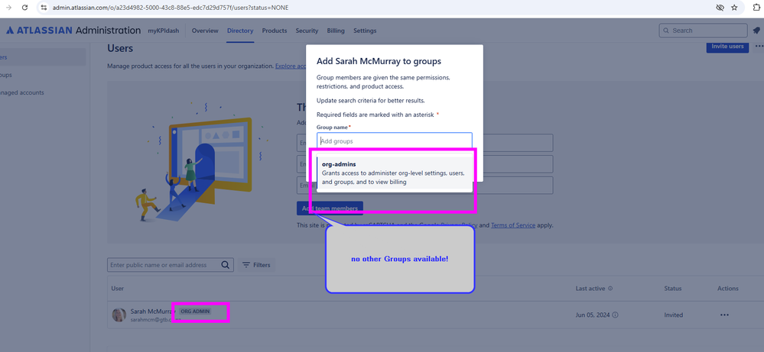Click the browser forward arrow
The height and width of the screenshot is (352, 764).
click(x=8, y=8)
